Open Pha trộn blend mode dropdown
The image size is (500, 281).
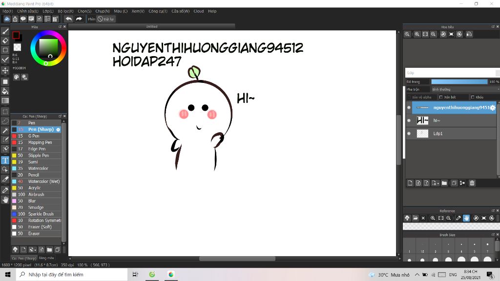click(x=465, y=90)
